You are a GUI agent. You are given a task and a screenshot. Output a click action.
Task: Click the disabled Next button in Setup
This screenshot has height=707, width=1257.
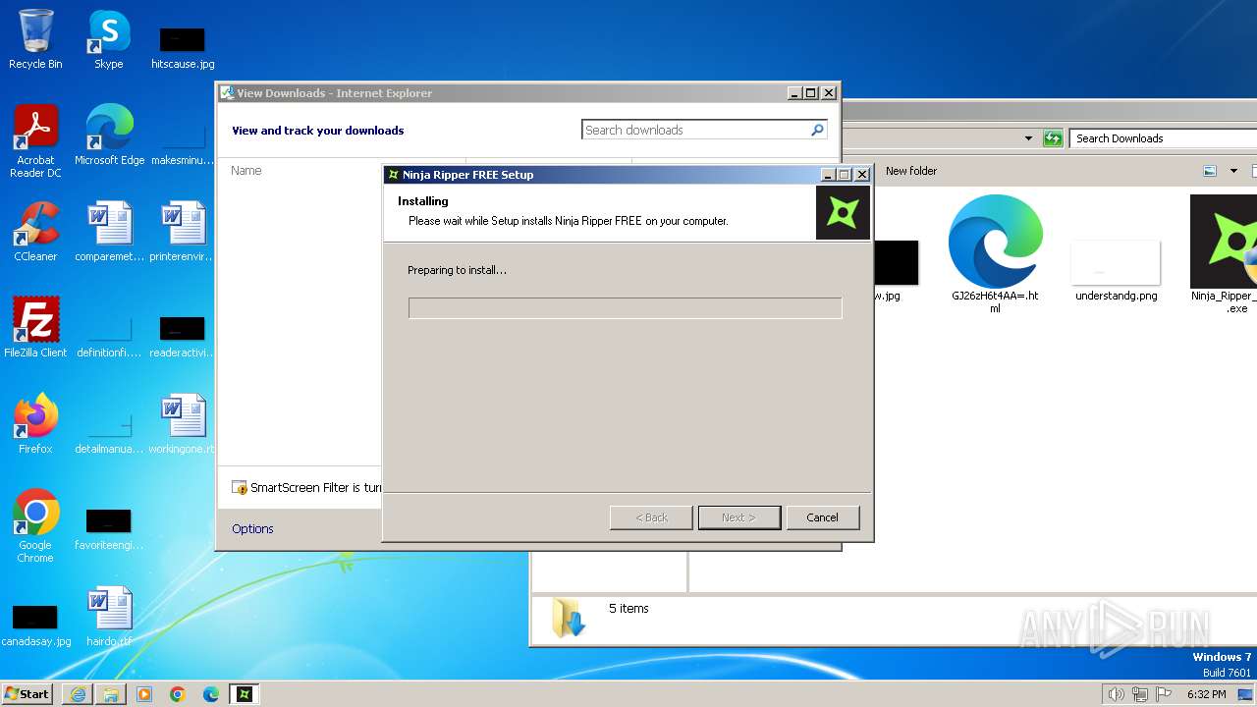click(739, 517)
